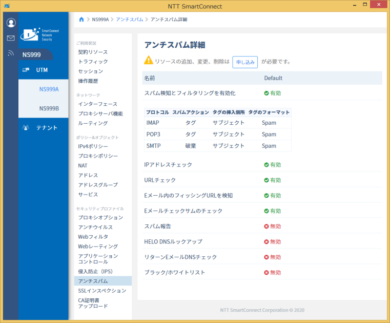Click スパムアクション column header
Viewport: 390px width, 323px height.
(x=191, y=112)
